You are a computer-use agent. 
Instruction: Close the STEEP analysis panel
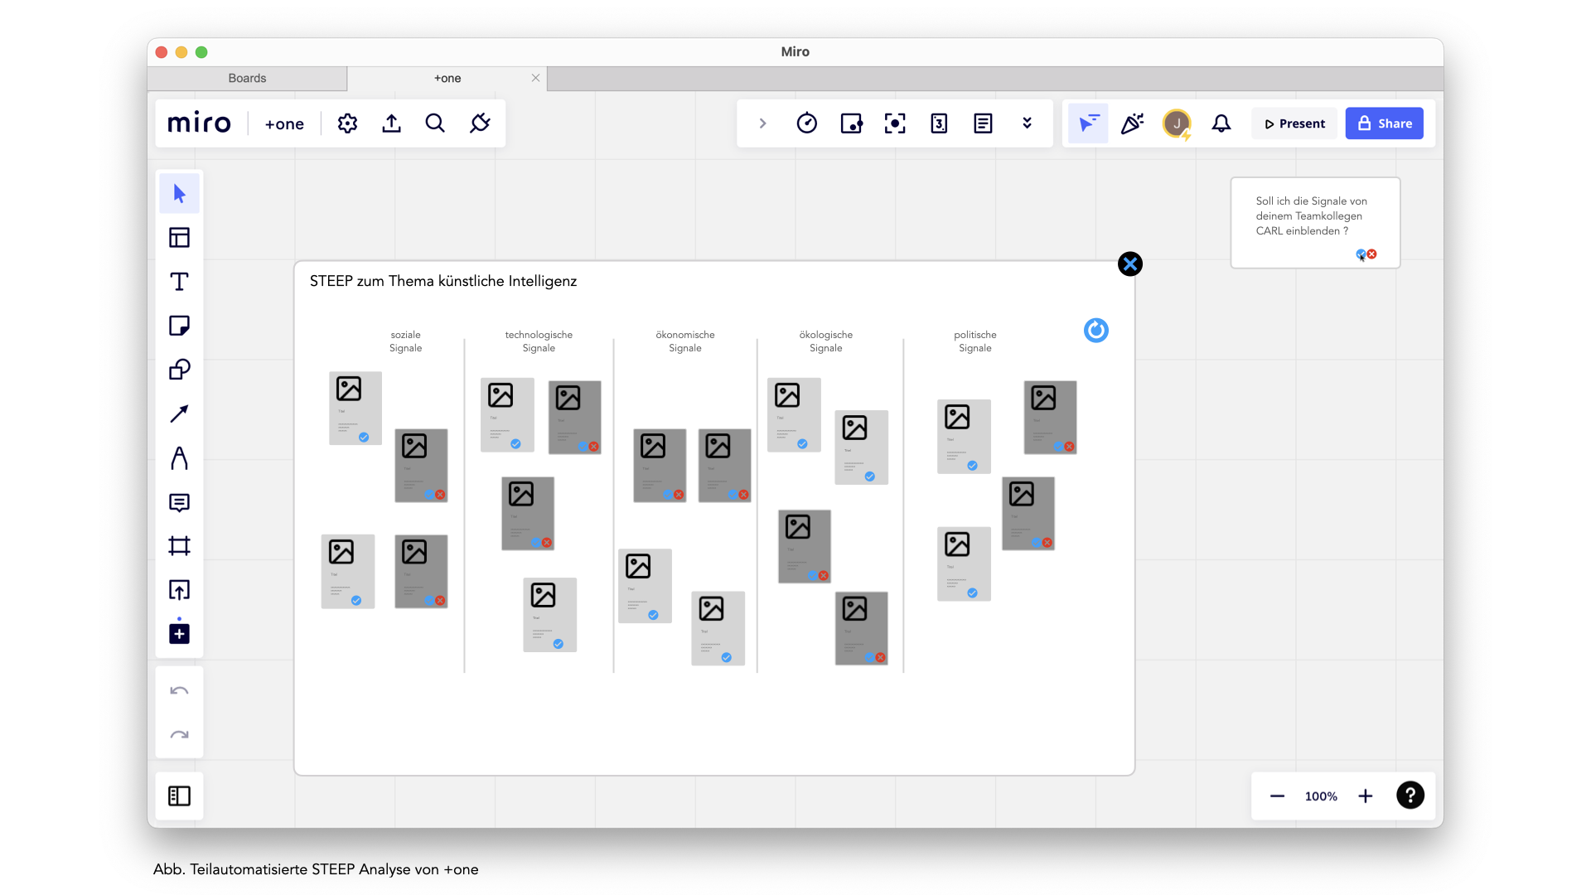(1129, 264)
